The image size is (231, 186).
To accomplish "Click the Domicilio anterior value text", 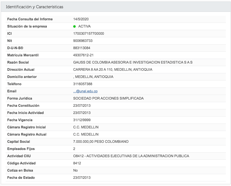I will 93,77.
